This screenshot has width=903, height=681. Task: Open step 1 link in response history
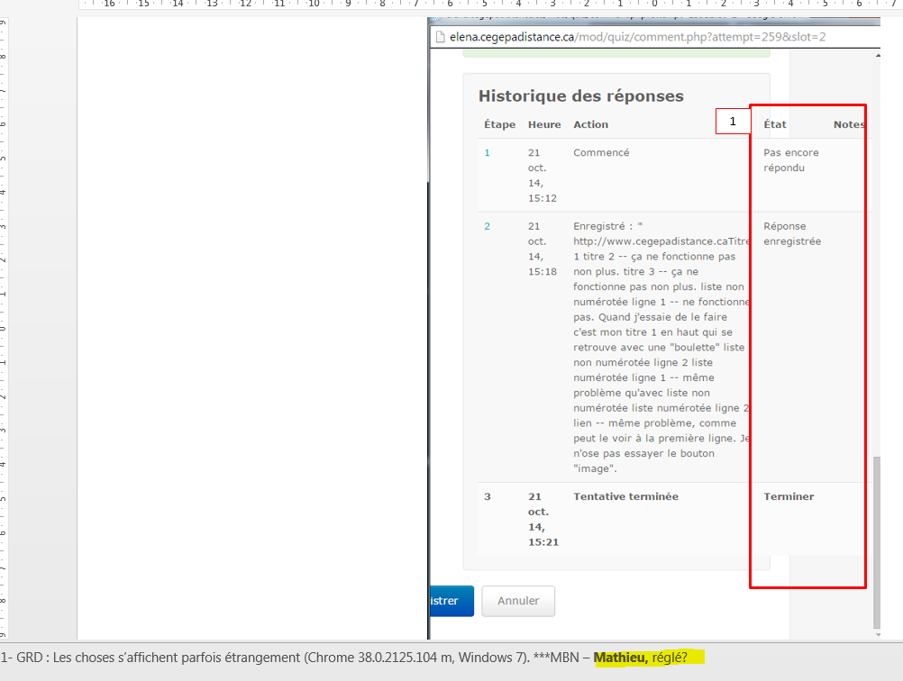488,153
